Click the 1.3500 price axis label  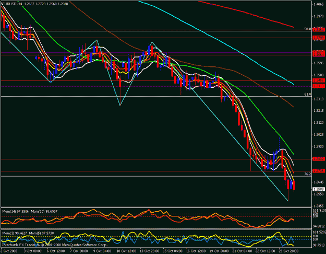319,75
